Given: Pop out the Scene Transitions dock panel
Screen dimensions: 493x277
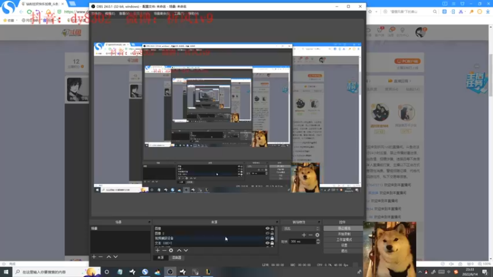Looking at the screenshot, I should (319, 222).
